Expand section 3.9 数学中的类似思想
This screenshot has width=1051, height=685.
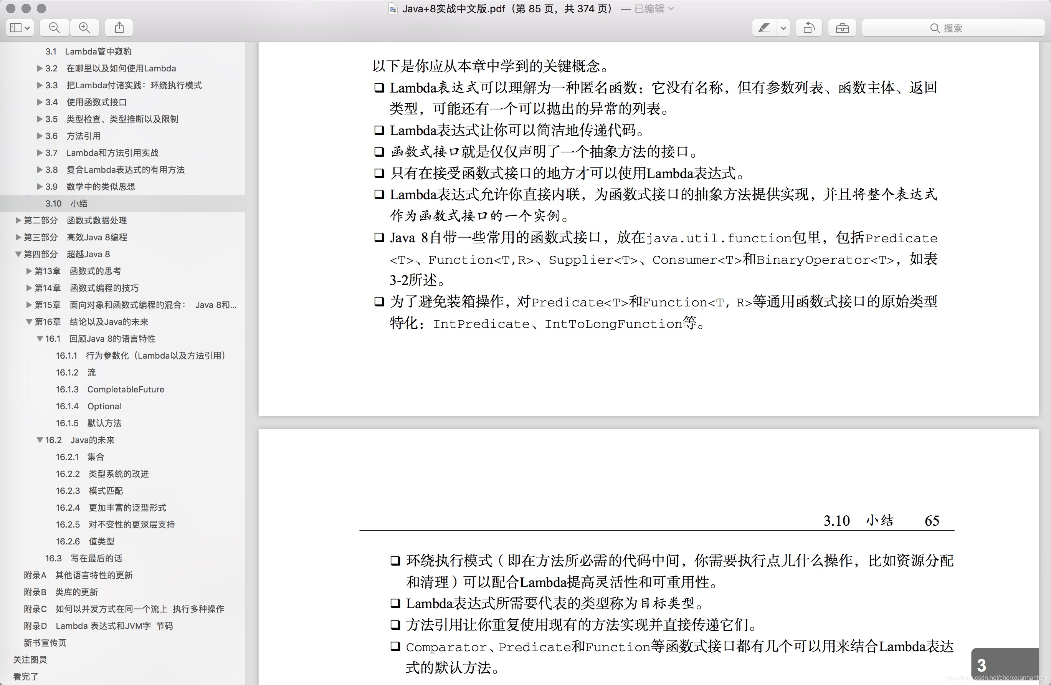(x=40, y=186)
